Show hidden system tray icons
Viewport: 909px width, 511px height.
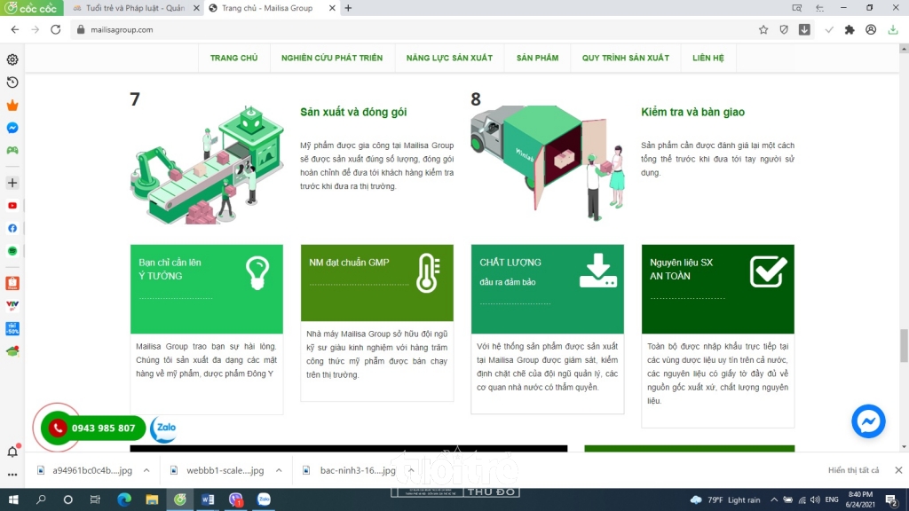[774, 499]
